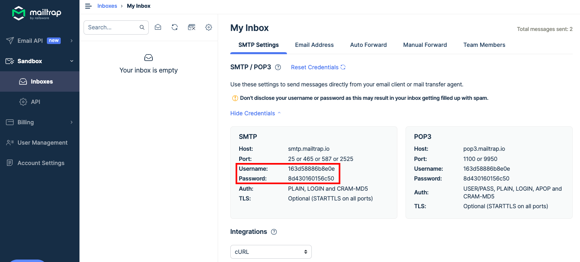Click the User Management people icon

tap(10, 143)
